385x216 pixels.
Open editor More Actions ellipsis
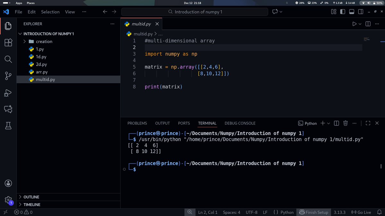377,24
